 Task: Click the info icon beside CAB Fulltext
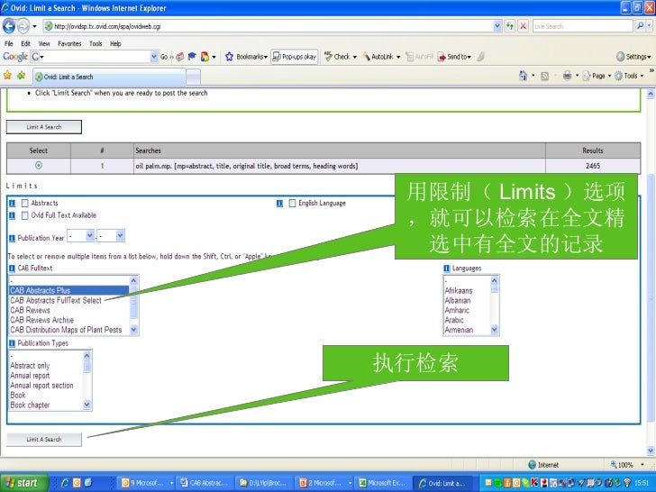click(12, 269)
